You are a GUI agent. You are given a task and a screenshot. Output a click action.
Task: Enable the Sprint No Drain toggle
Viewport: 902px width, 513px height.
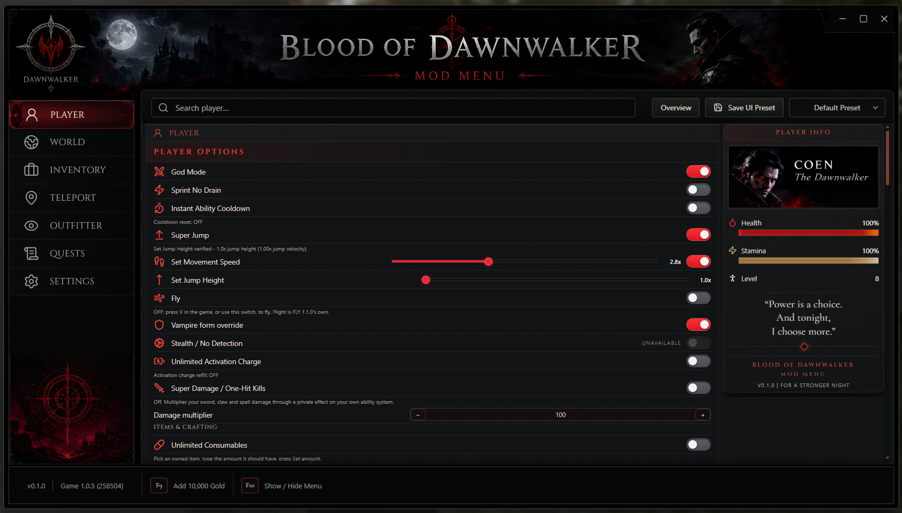click(699, 190)
